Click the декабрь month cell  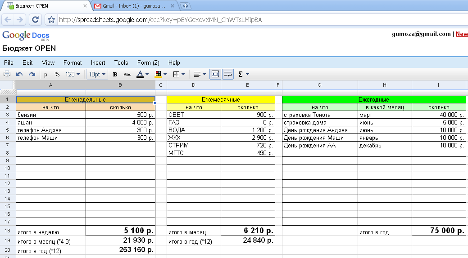[x=385, y=145]
